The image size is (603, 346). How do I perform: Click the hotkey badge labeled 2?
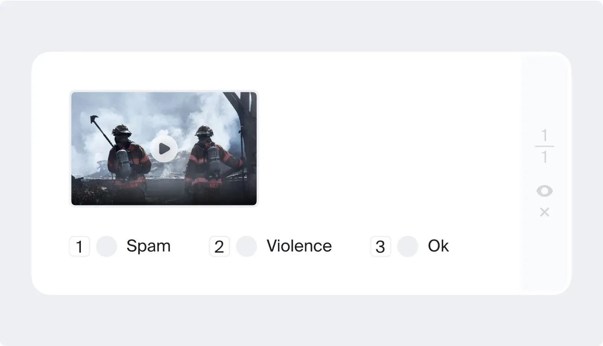[219, 247]
